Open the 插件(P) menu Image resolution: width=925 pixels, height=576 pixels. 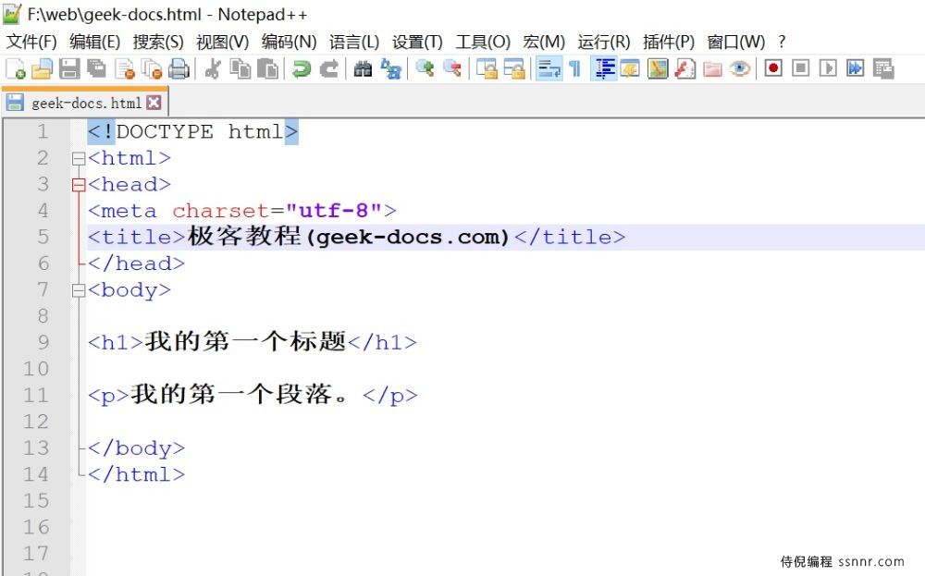(669, 42)
